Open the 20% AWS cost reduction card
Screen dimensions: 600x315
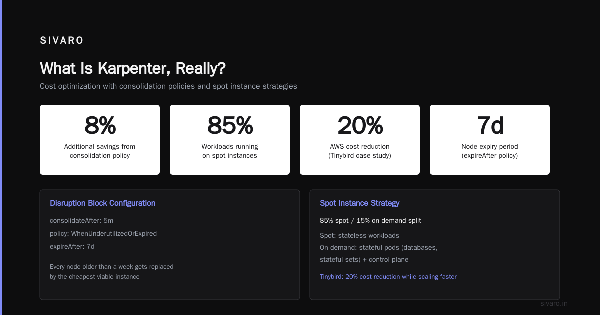click(x=360, y=140)
